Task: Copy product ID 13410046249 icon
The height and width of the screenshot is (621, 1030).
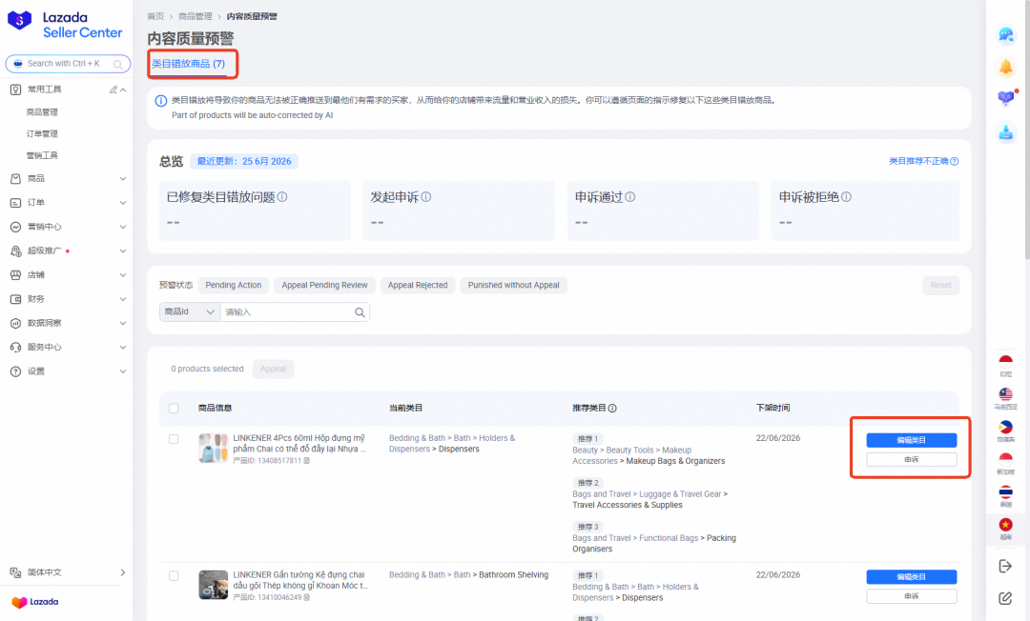Action: (307, 597)
